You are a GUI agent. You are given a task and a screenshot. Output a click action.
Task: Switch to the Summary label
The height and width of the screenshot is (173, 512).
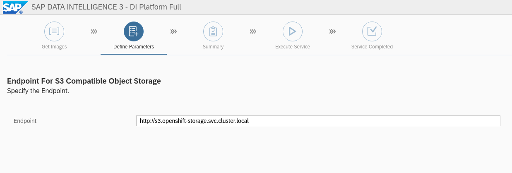(x=213, y=47)
